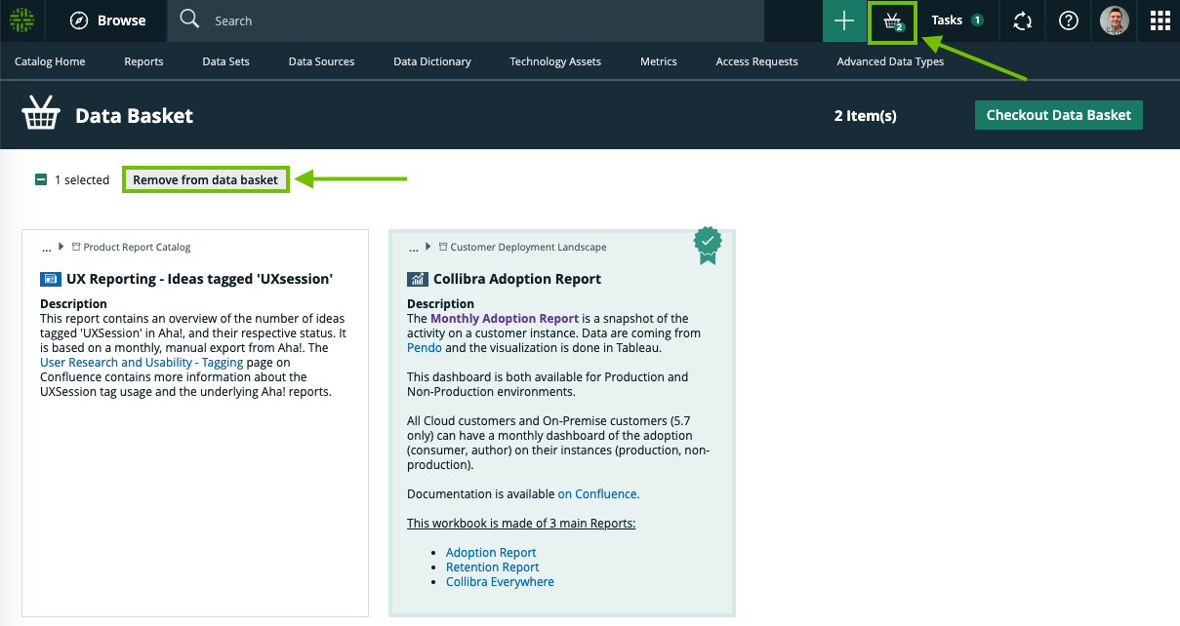Click ellipsis on UX Reporting card breadcrumb

click(x=46, y=249)
